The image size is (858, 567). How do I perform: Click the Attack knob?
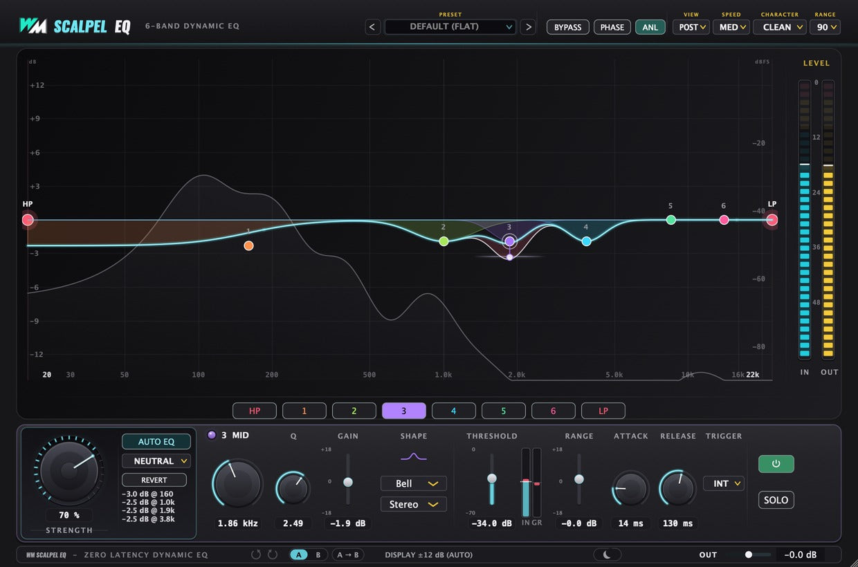pos(630,489)
